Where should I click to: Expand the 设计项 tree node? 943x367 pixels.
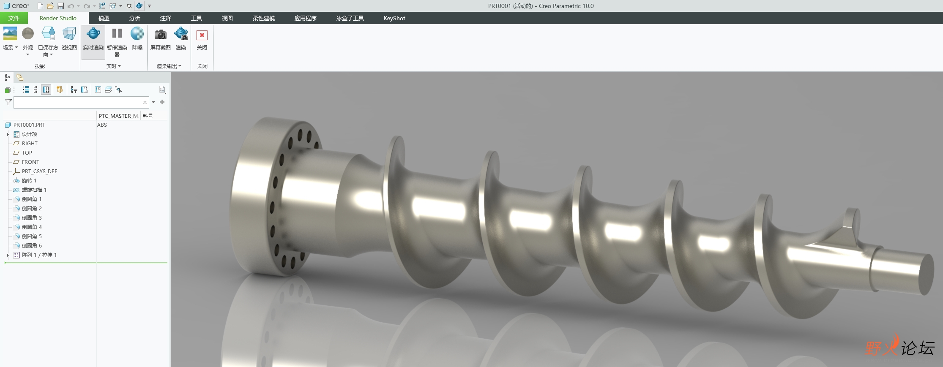[x=8, y=134]
